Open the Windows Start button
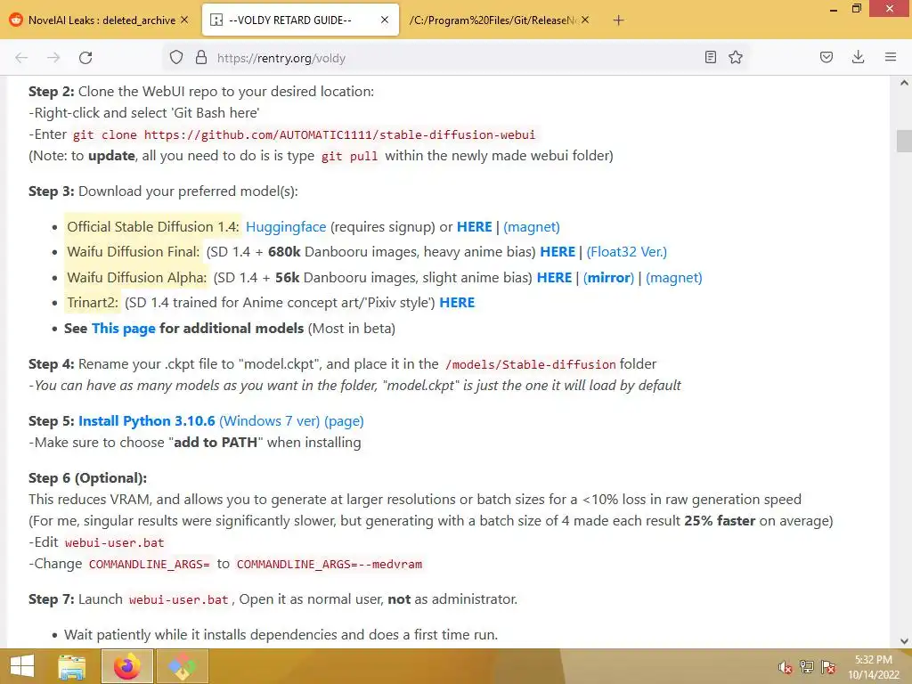 click(22, 666)
